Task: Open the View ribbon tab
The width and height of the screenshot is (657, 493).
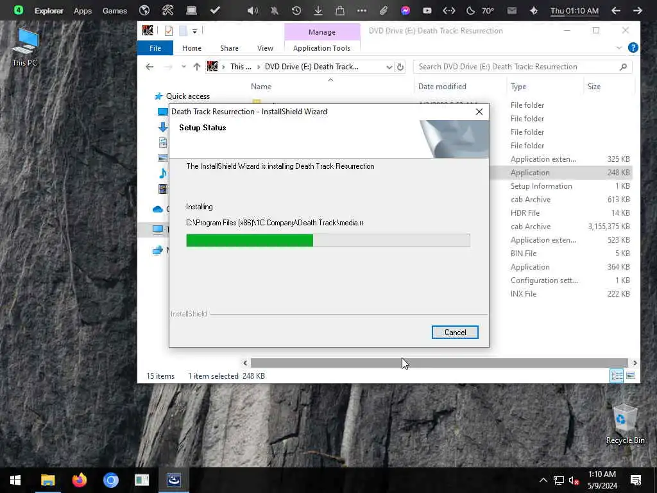Action: 265,48
